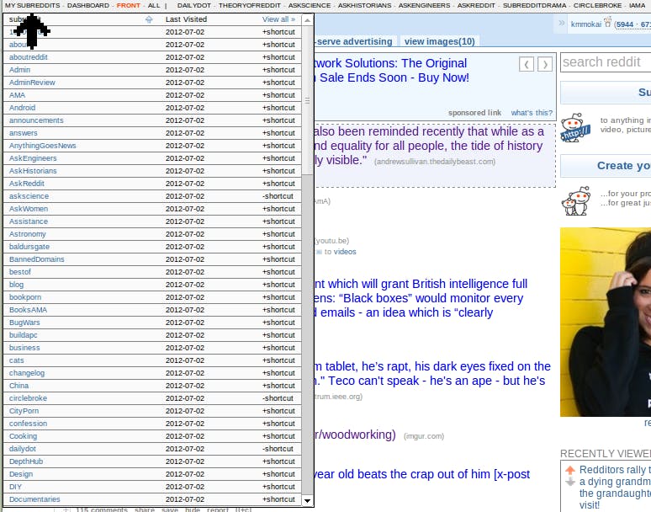The width and height of the screenshot is (651, 512).
Task: Click 2012-07-02 in the Design row
Action: 185,474
